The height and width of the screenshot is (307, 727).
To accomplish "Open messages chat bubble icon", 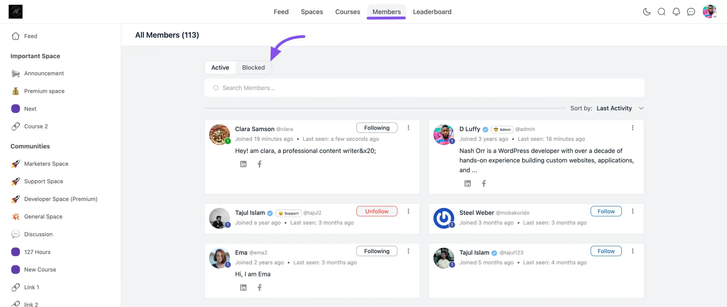I will 691,12.
